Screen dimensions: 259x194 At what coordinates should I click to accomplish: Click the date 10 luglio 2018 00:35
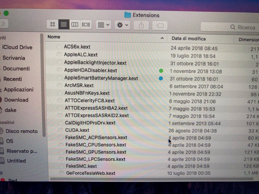pos(189,173)
